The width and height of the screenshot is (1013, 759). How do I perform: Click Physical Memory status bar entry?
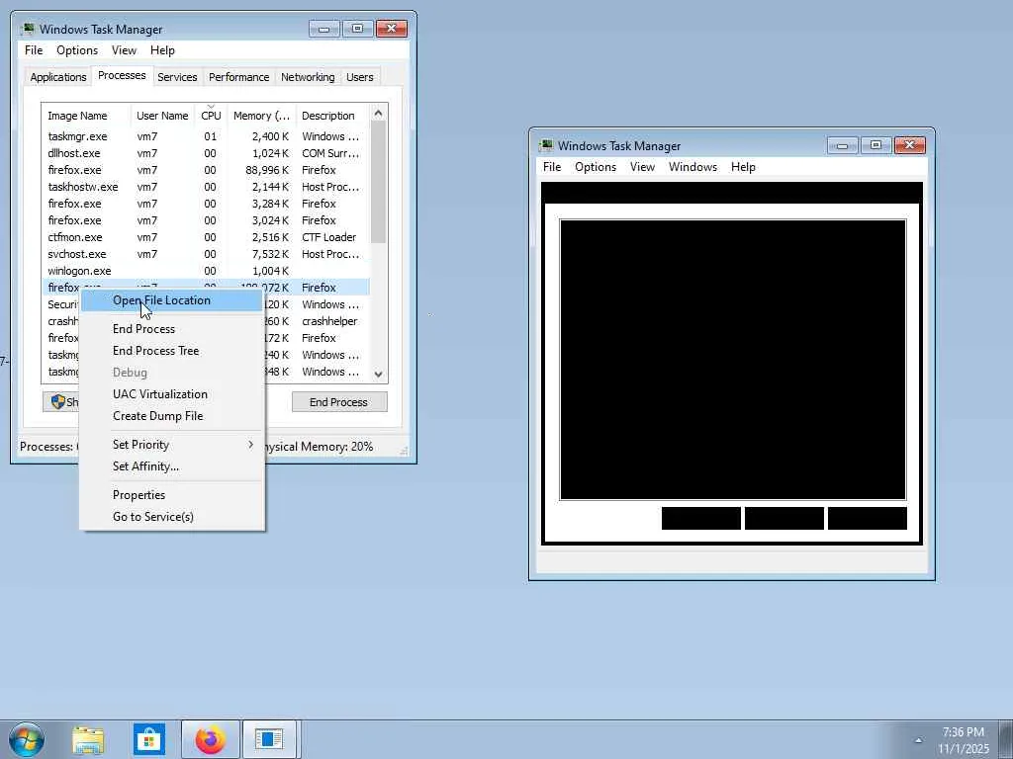[318, 447]
